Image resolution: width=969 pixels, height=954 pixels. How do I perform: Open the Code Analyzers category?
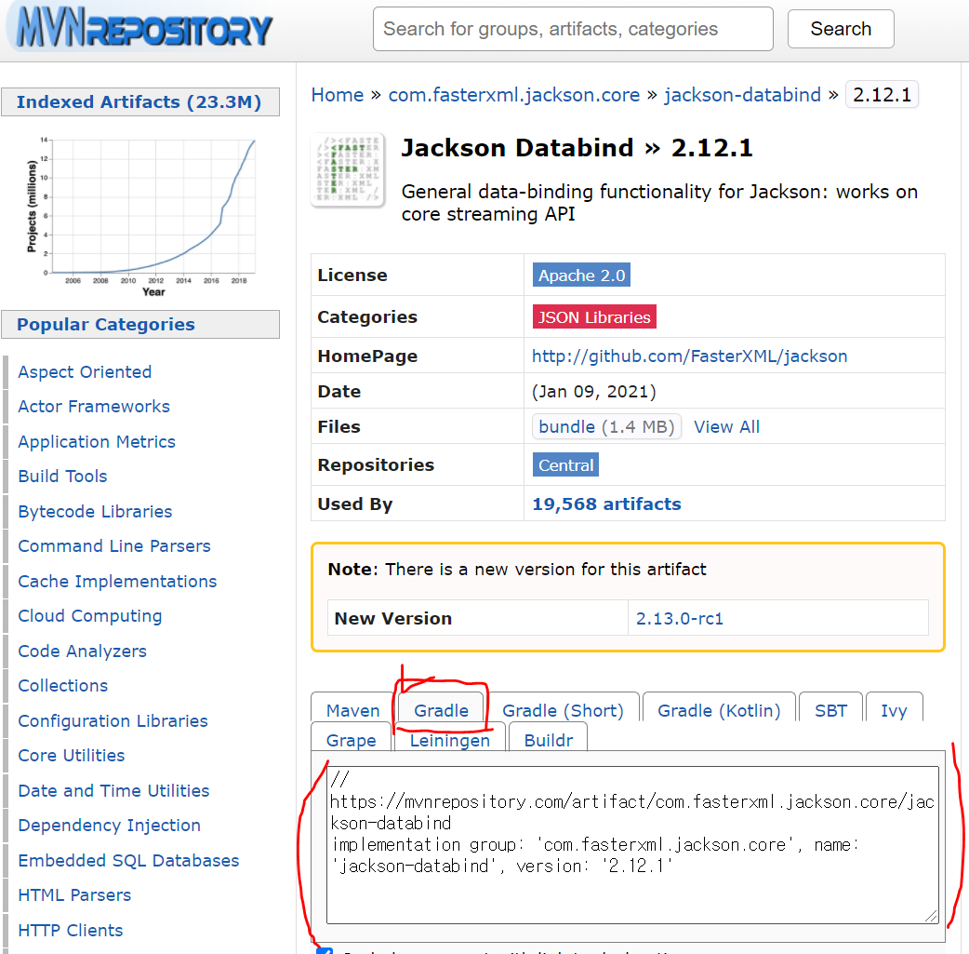point(82,652)
